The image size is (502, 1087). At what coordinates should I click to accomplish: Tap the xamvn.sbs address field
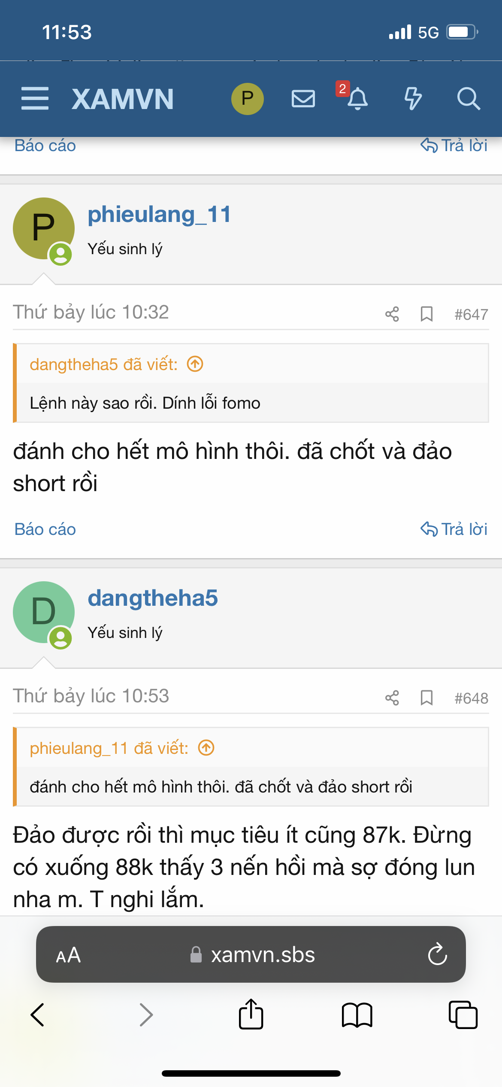coord(253,955)
